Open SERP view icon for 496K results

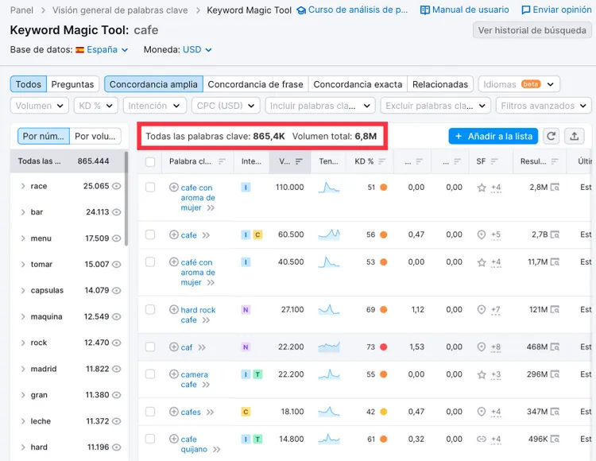tap(555, 439)
